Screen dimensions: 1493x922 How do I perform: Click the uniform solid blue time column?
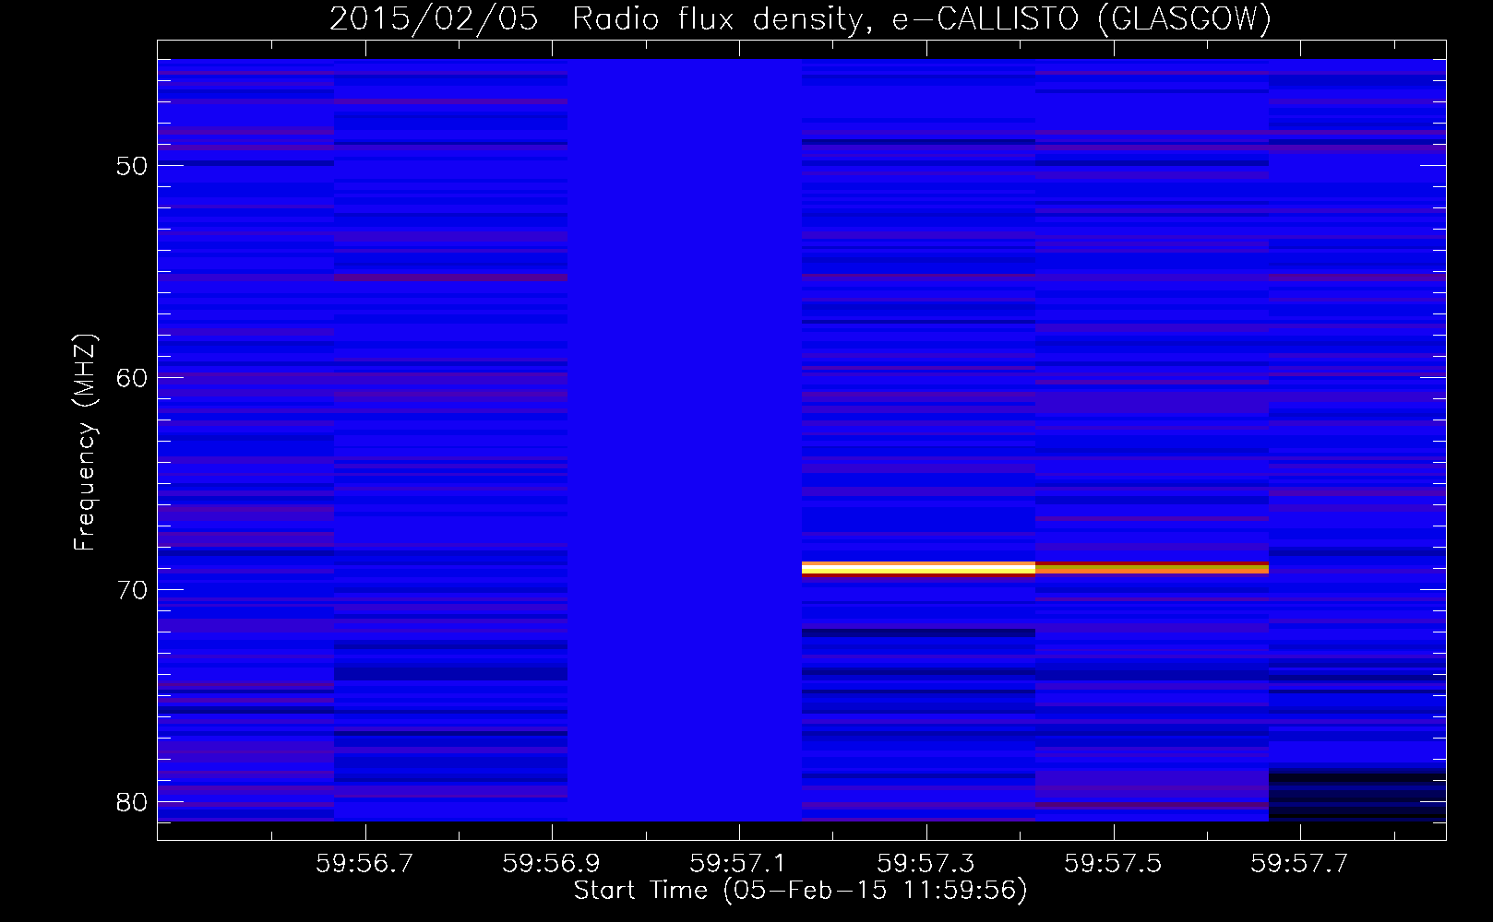(685, 440)
